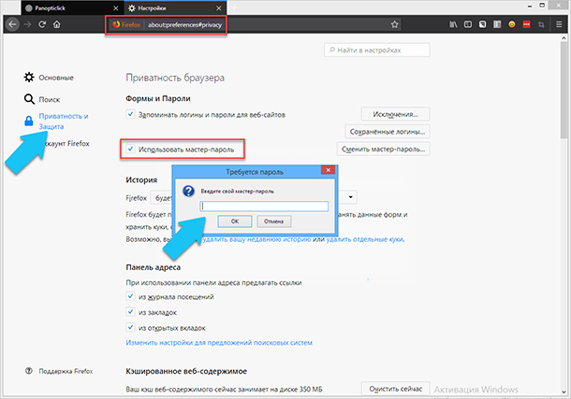Open Изменить настройки для предложений поисковых систем link

pos(219,343)
